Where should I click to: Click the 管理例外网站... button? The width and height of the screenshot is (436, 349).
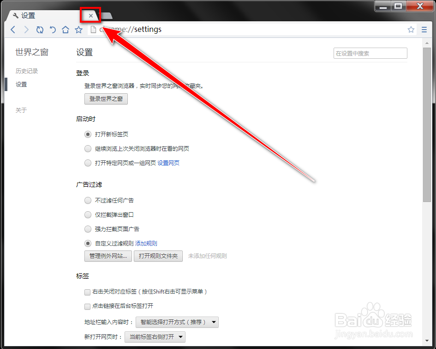pyautogui.click(x=108, y=256)
